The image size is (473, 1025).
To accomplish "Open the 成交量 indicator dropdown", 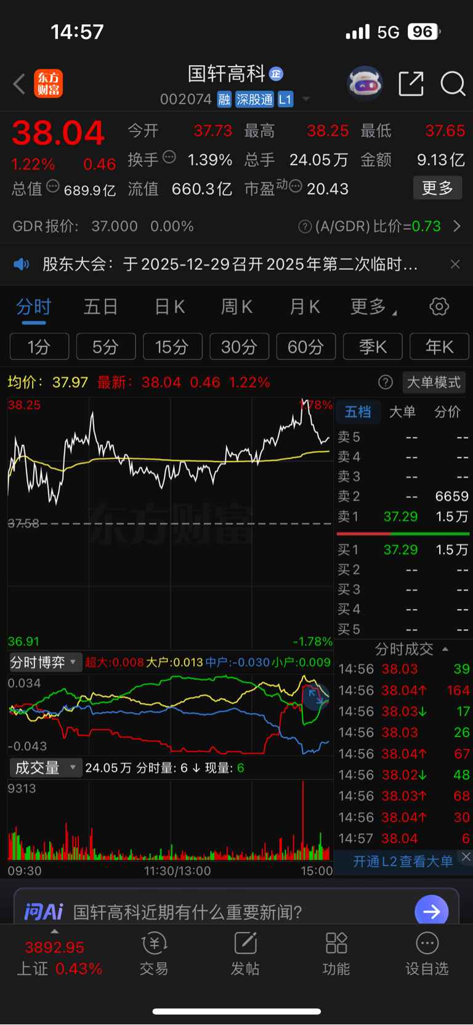I will click(x=45, y=768).
